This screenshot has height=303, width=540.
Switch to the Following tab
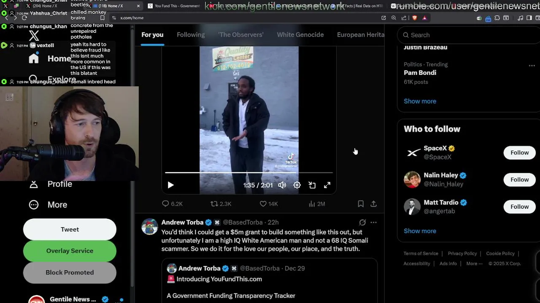(191, 35)
